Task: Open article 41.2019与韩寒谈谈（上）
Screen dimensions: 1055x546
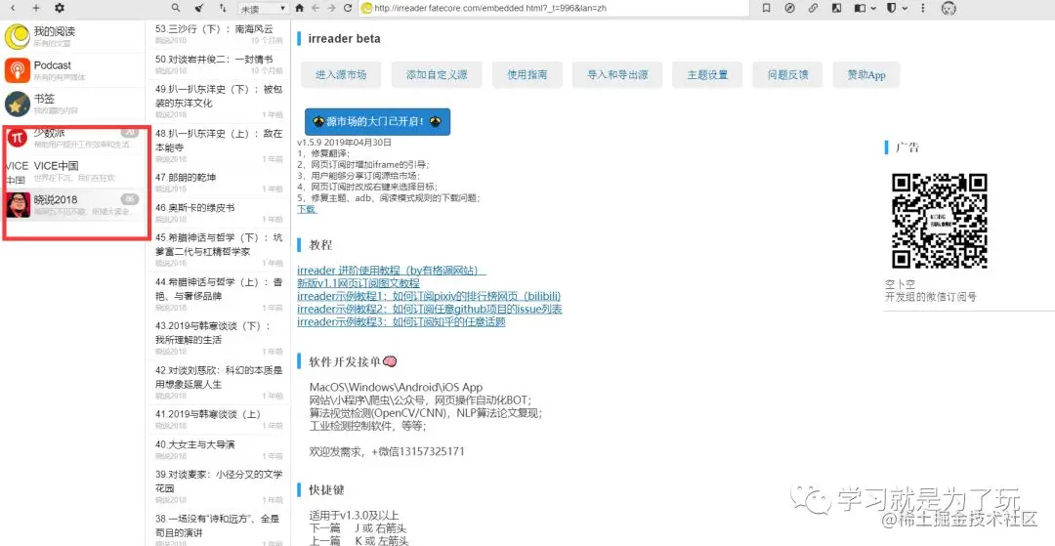Action: [x=219, y=420]
